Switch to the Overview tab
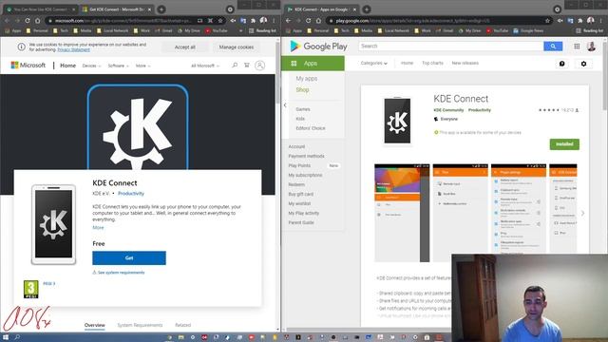 [x=95, y=325]
